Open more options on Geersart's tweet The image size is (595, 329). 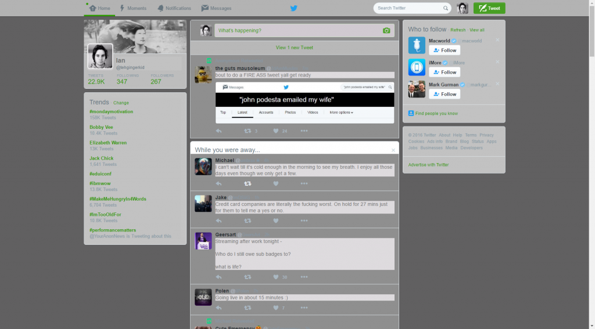pyautogui.click(x=304, y=277)
